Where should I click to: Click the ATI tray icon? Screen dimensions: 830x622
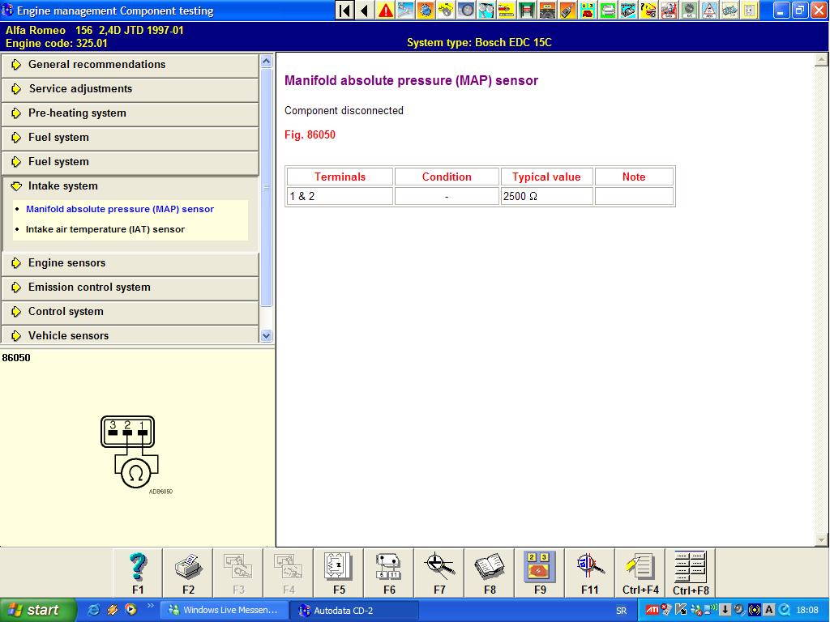(x=652, y=610)
